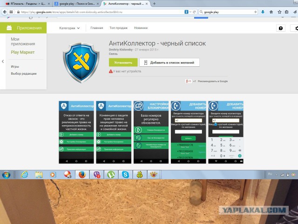The width and height of the screenshot is (298, 224).
Task: Click the green Приложения section header
Action: (x=23, y=28)
